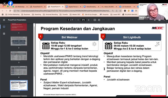
Task: Select slide 3 thumbnail in sidebar
Action: (19, 56)
